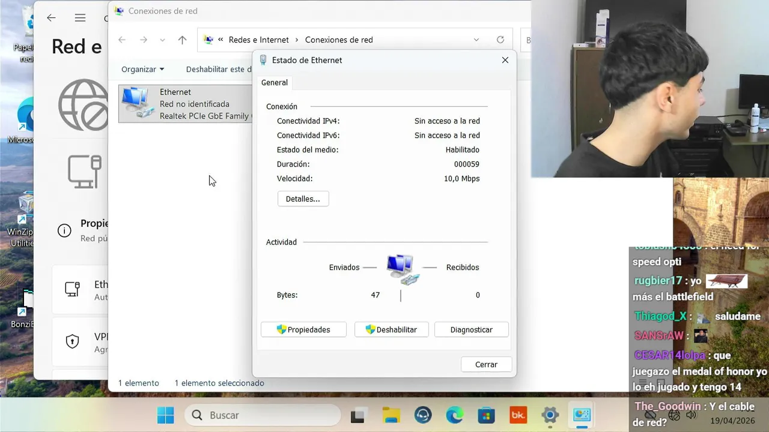Screen dimensions: 769x432
Task: Click Deshabilitar este dispositivo toolbar command
Action: [x=219, y=69]
